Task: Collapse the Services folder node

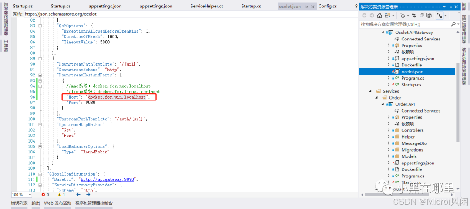Action: (371, 91)
